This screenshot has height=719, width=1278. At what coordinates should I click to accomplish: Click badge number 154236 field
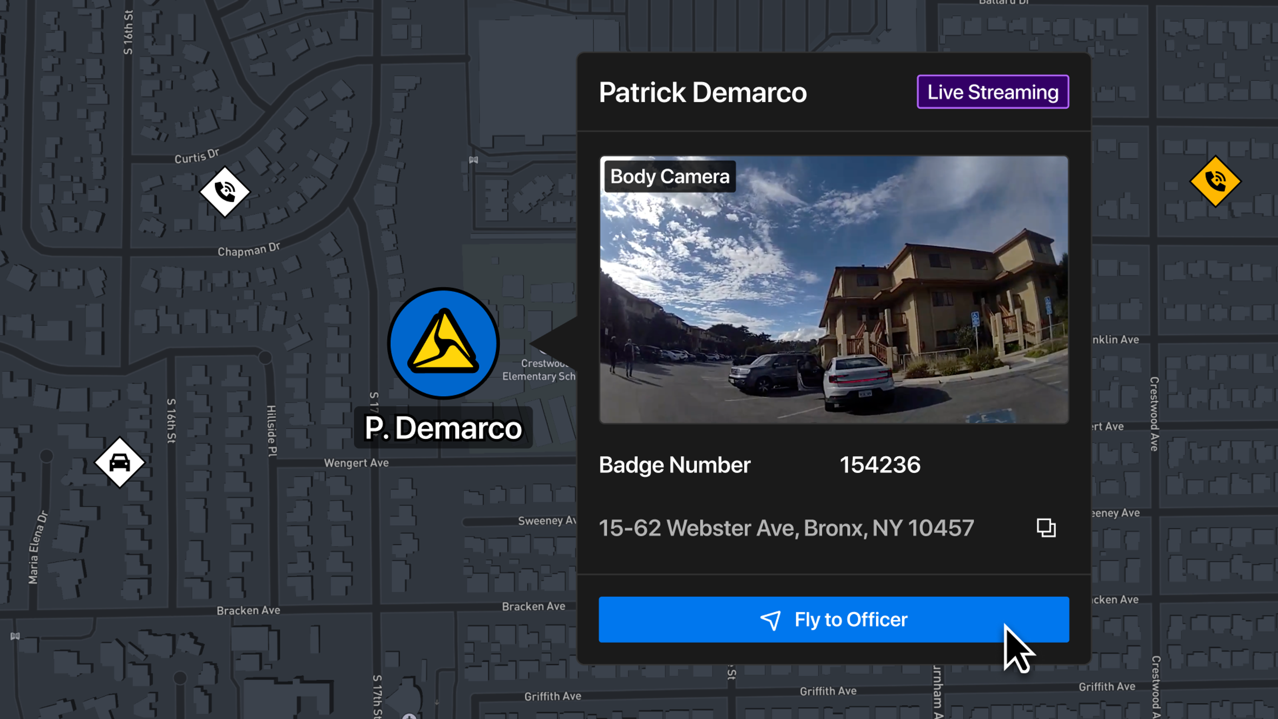click(878, 464)
